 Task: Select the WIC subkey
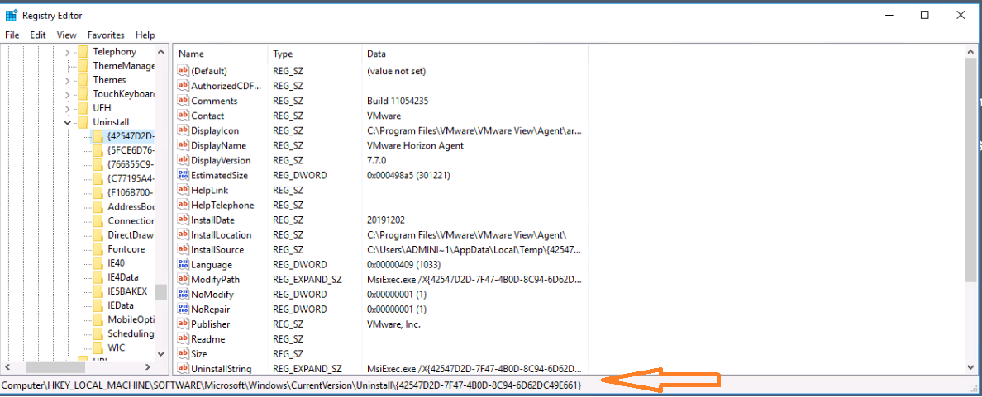117,347
